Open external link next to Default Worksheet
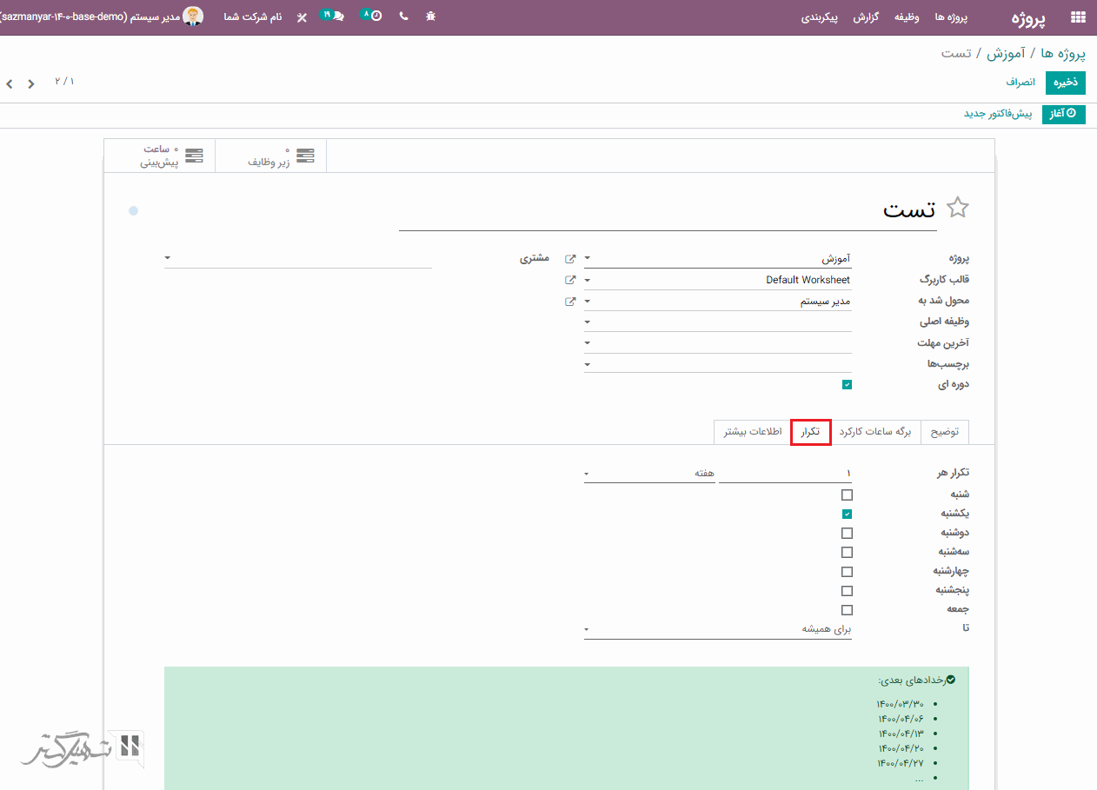Screen dimensions: 1097x790 point(570,280)
